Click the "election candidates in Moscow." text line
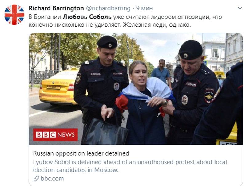Image resolution: width=246 pixels, height=186 pixels. click(76, 170)
